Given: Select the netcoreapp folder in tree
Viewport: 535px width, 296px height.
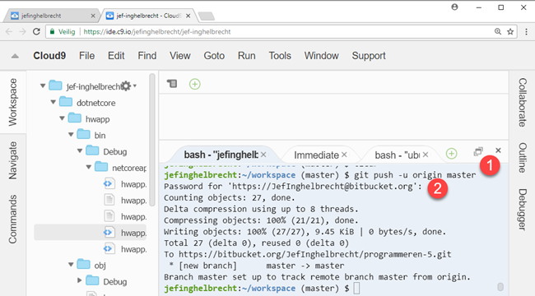Looking at the screenshot, I should tap(129, 168).
